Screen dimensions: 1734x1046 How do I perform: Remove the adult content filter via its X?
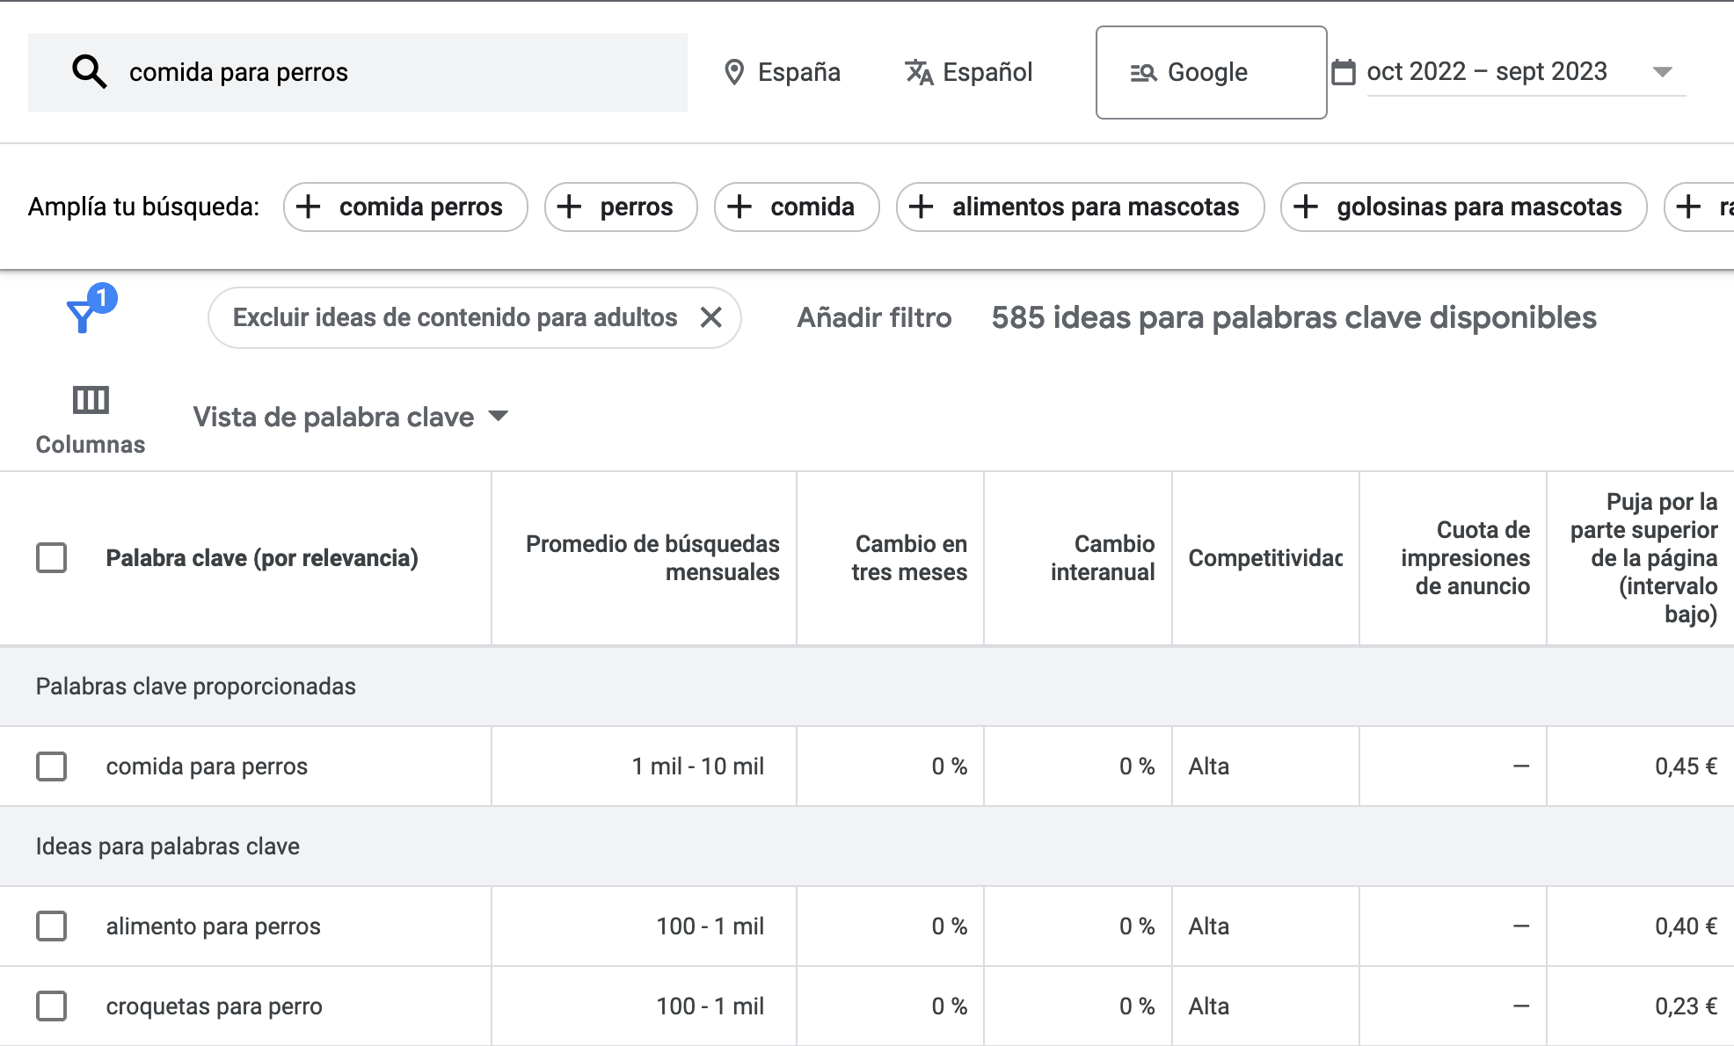point(711,317)
